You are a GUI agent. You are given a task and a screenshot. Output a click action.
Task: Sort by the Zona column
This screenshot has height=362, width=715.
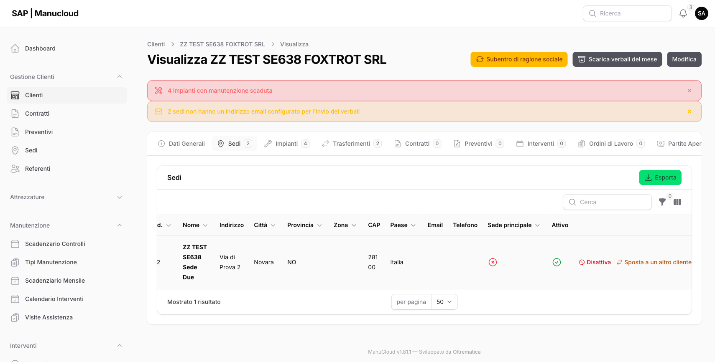click(x=345, y=225)
